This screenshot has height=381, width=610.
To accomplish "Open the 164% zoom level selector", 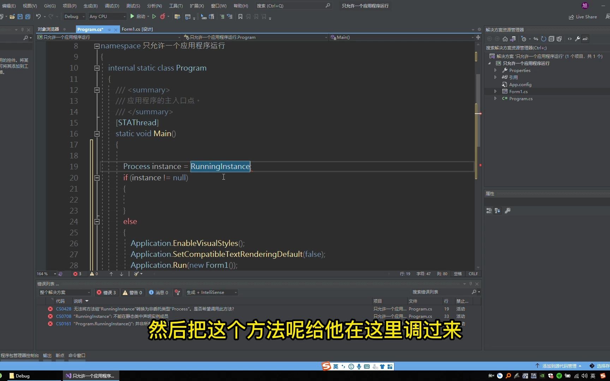I will tap(45, 274).
